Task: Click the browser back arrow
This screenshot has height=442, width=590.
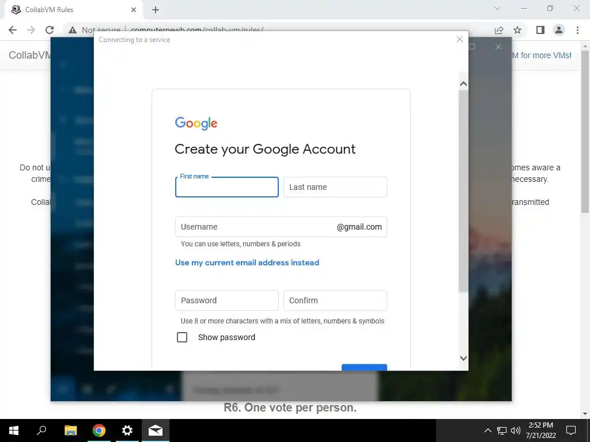Action: tap(13, 30)
